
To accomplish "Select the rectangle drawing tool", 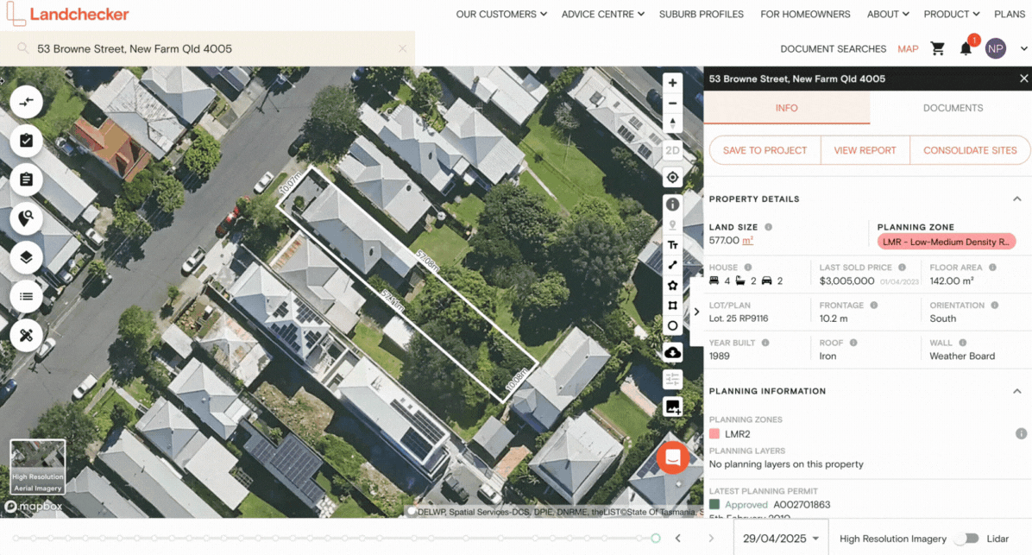I will (672, 306).
